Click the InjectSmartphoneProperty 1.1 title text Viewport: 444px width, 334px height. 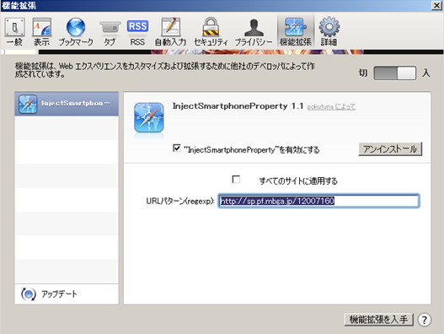238,106
